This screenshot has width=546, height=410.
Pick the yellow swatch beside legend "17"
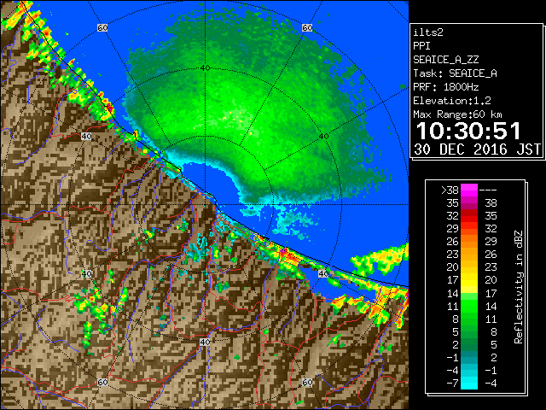pyautogui.click(x=469, y=280)
